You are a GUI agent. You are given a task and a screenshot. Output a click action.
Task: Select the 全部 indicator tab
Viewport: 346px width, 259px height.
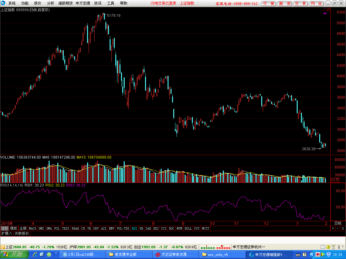[23, 228]
